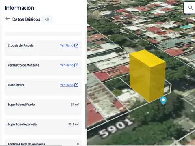This screenshot has width=195, height=146.
Task: Go back using the Datos Básicos arrow
Action: point(8,19)
